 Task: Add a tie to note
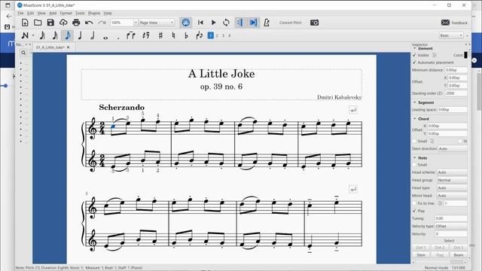point(131,35)
